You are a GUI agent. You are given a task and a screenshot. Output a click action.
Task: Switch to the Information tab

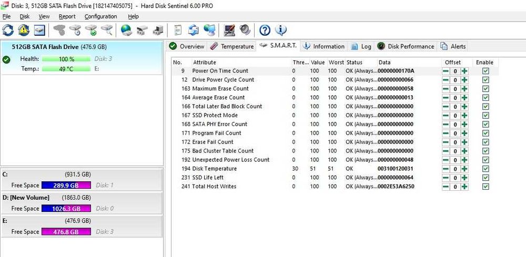click(x=323, y=46)
